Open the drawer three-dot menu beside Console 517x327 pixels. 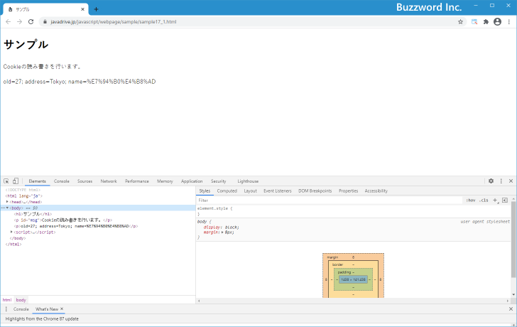point(6,309)
